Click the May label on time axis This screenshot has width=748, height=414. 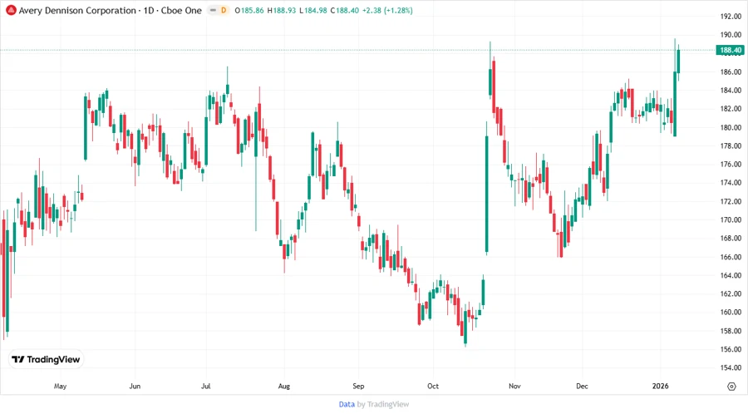click(60, 386)
